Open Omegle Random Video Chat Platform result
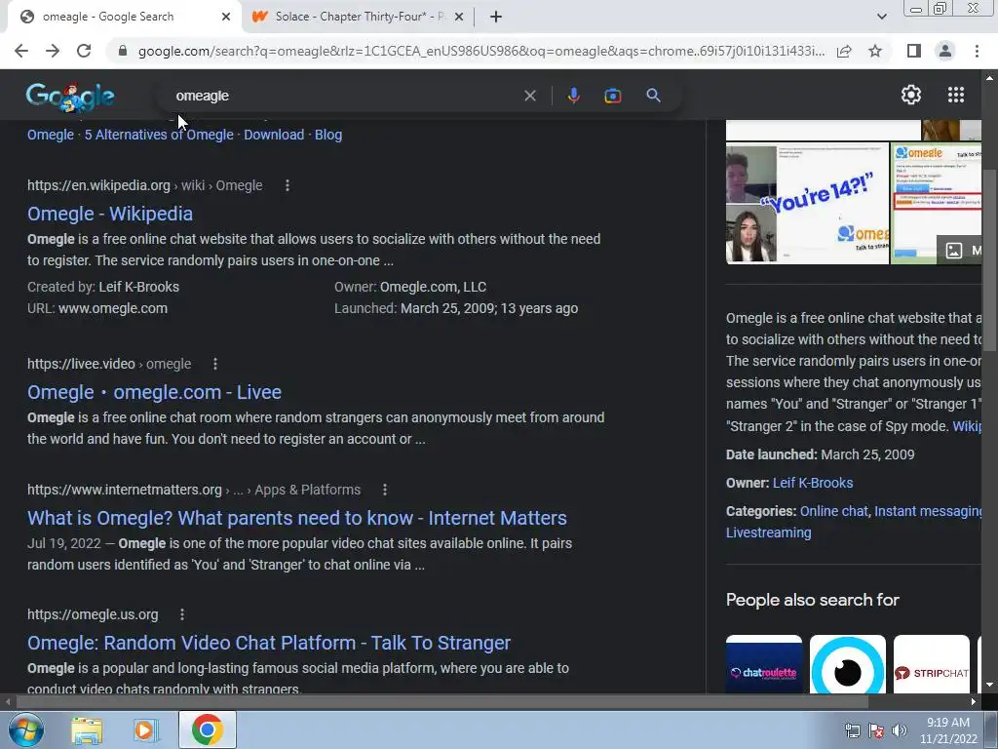This screenshot has height=749, width=998. tap(269, 644)
